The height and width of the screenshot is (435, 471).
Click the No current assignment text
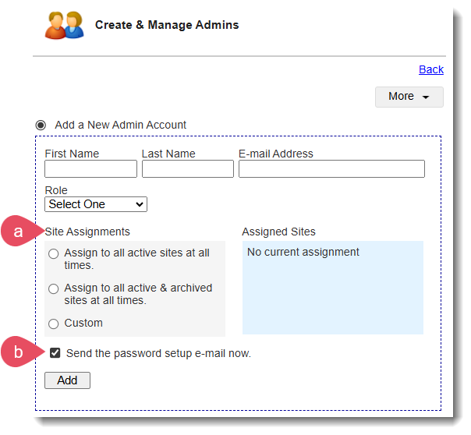coord(303,252)
